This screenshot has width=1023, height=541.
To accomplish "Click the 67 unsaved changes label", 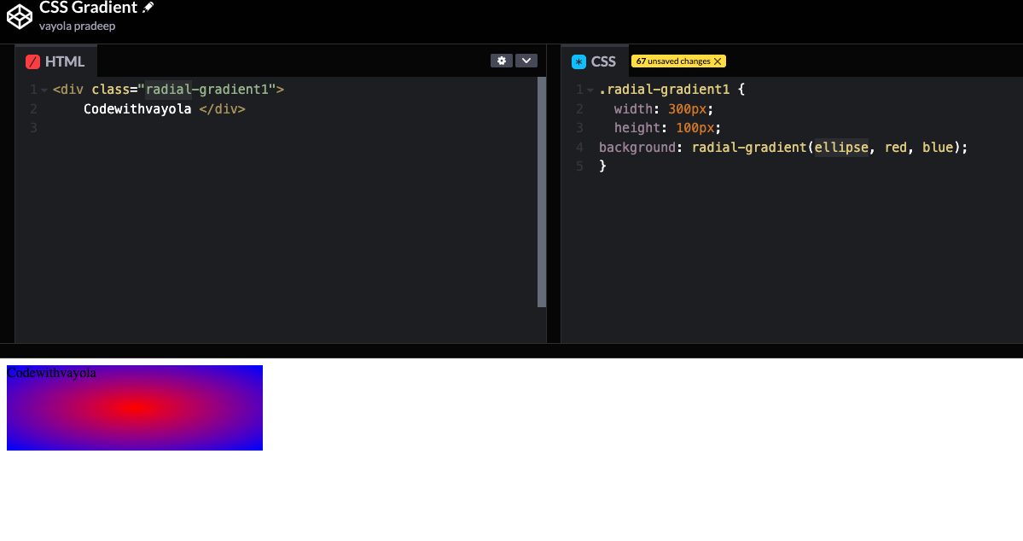I will tap(673, 61).
